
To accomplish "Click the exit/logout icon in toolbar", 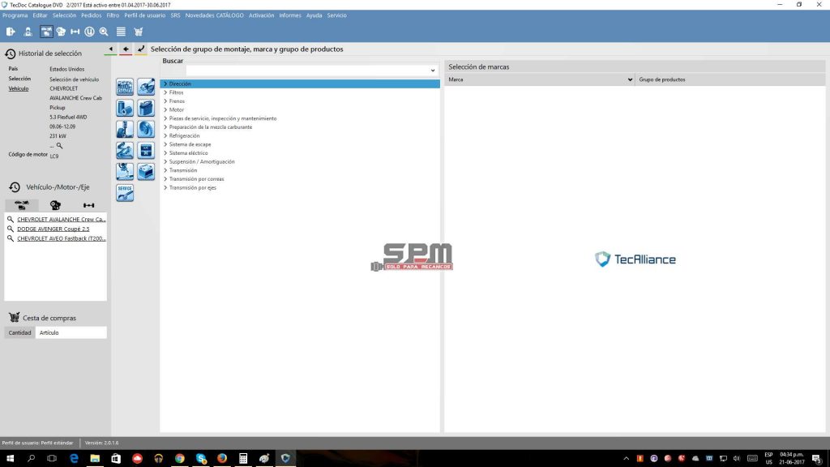I will tap(11, 32).
